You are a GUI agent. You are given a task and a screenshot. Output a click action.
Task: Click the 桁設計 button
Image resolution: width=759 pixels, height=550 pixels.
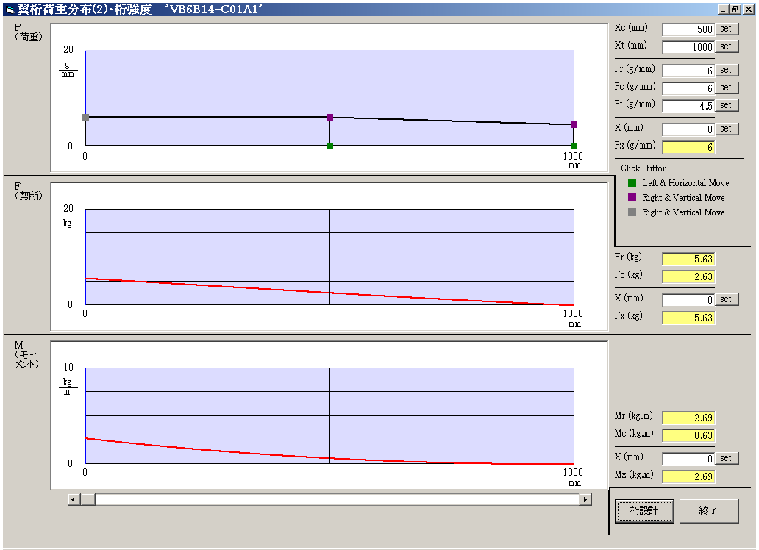click(644, 510)
